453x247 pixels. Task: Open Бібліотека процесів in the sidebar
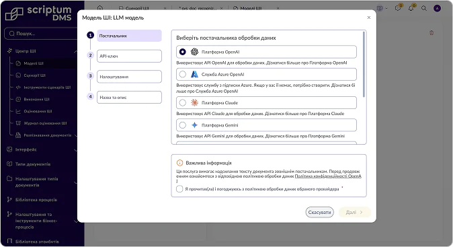(x=36, y=200)
